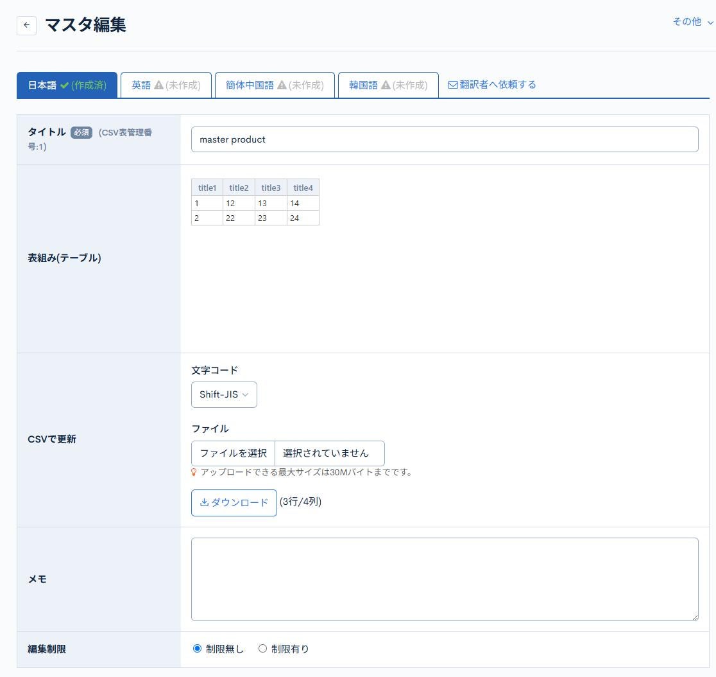
Task: Click the download icon inside ダウンロード button
Action: [205, 502]
